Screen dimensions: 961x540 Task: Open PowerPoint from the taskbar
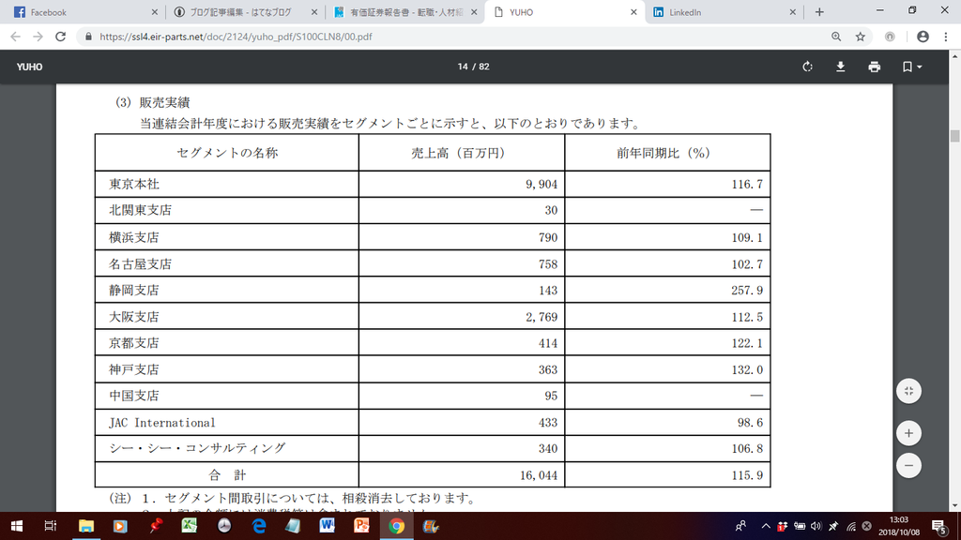(x=361, y=527)
